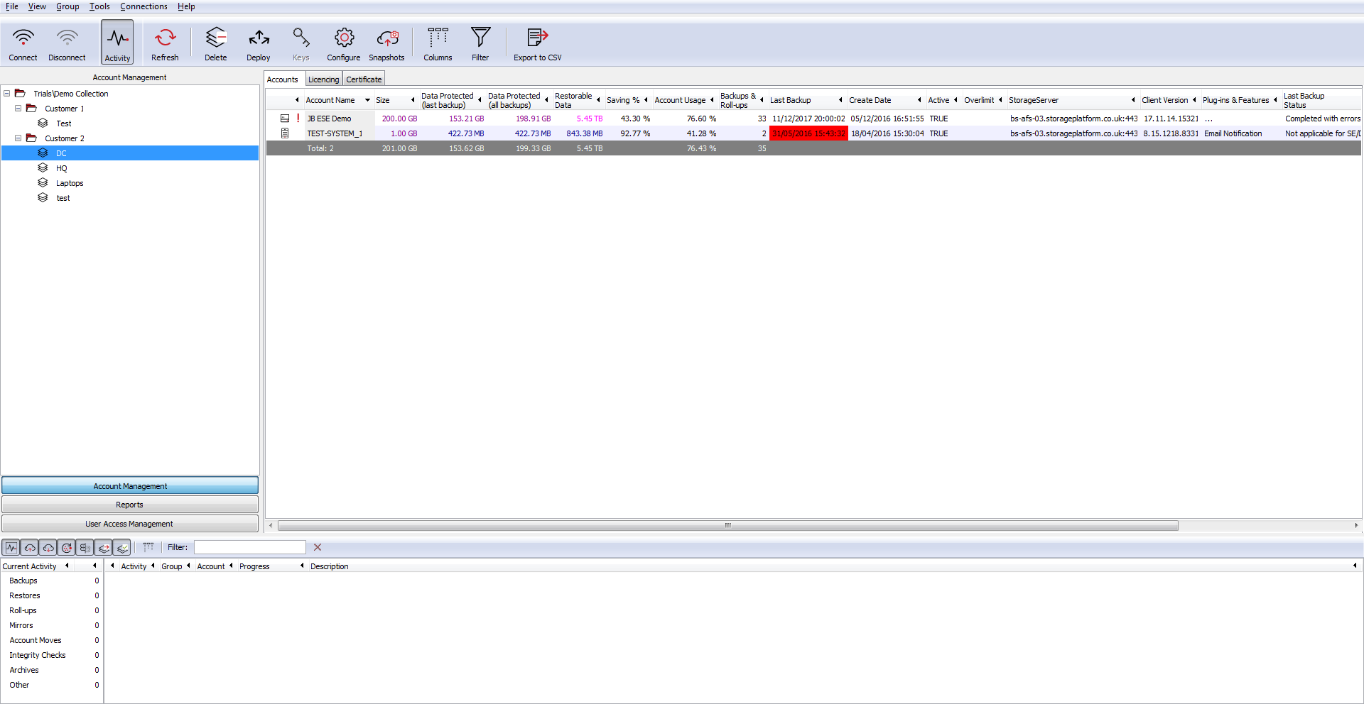The height and width of the screenshot is (704, 1364).
Task: Open the Reports panel button
Action: coord(129,505)
